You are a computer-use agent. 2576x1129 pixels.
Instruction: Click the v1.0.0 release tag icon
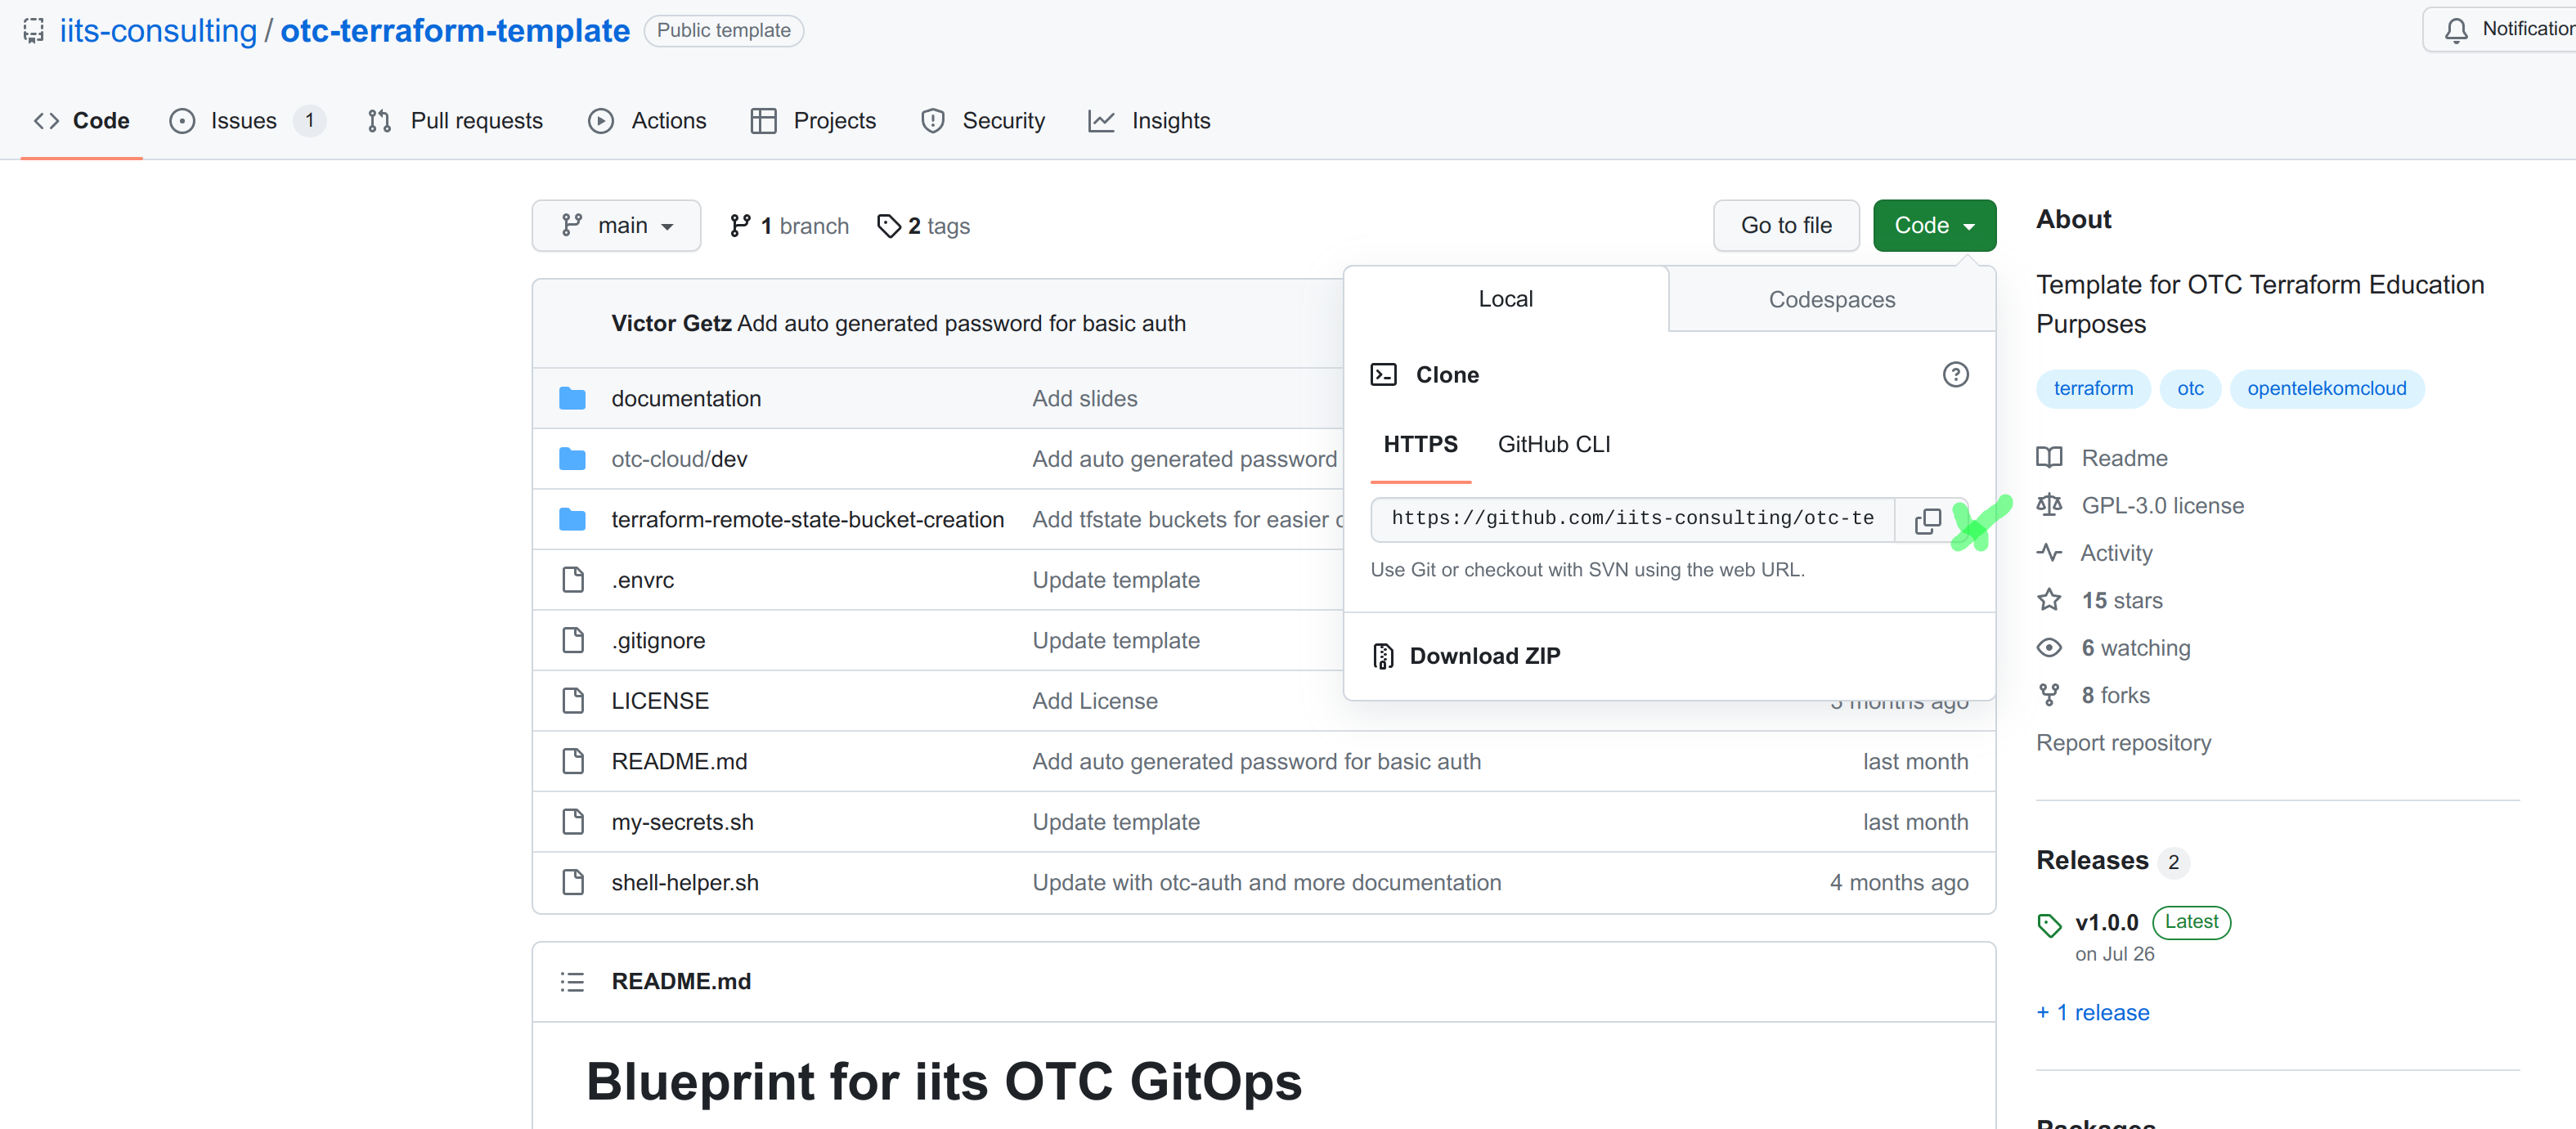tap(2049, 925)
